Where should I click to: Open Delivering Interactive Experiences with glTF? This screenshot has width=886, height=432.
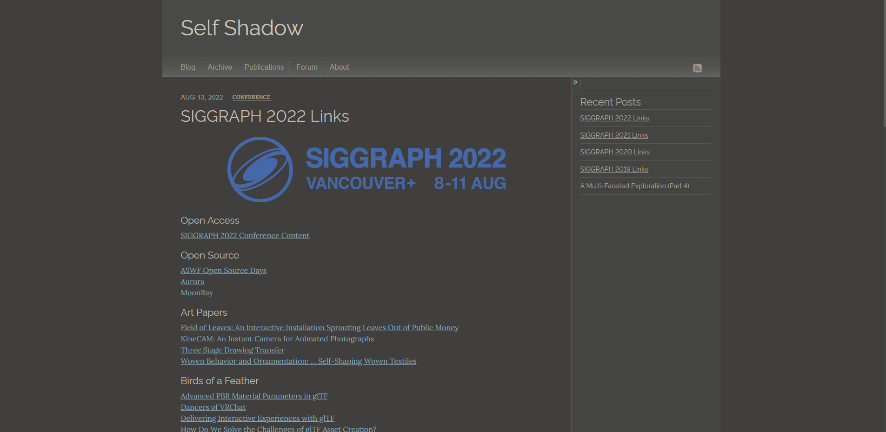[257, 419]
